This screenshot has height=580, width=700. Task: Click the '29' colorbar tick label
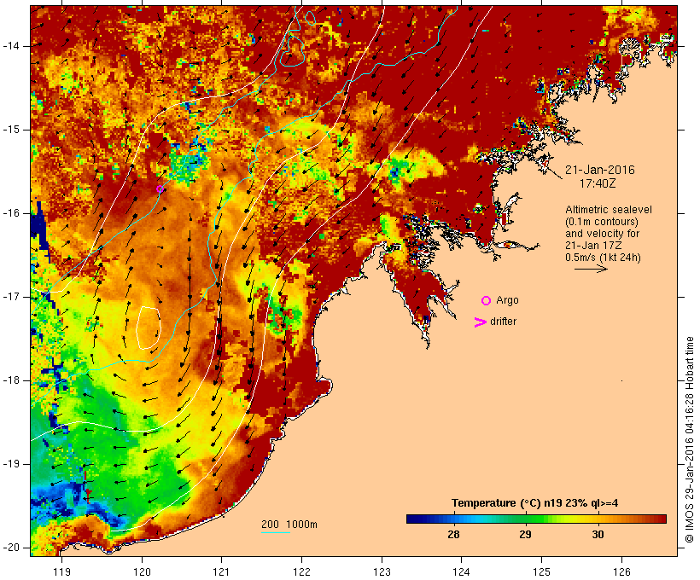coord(526,535)
